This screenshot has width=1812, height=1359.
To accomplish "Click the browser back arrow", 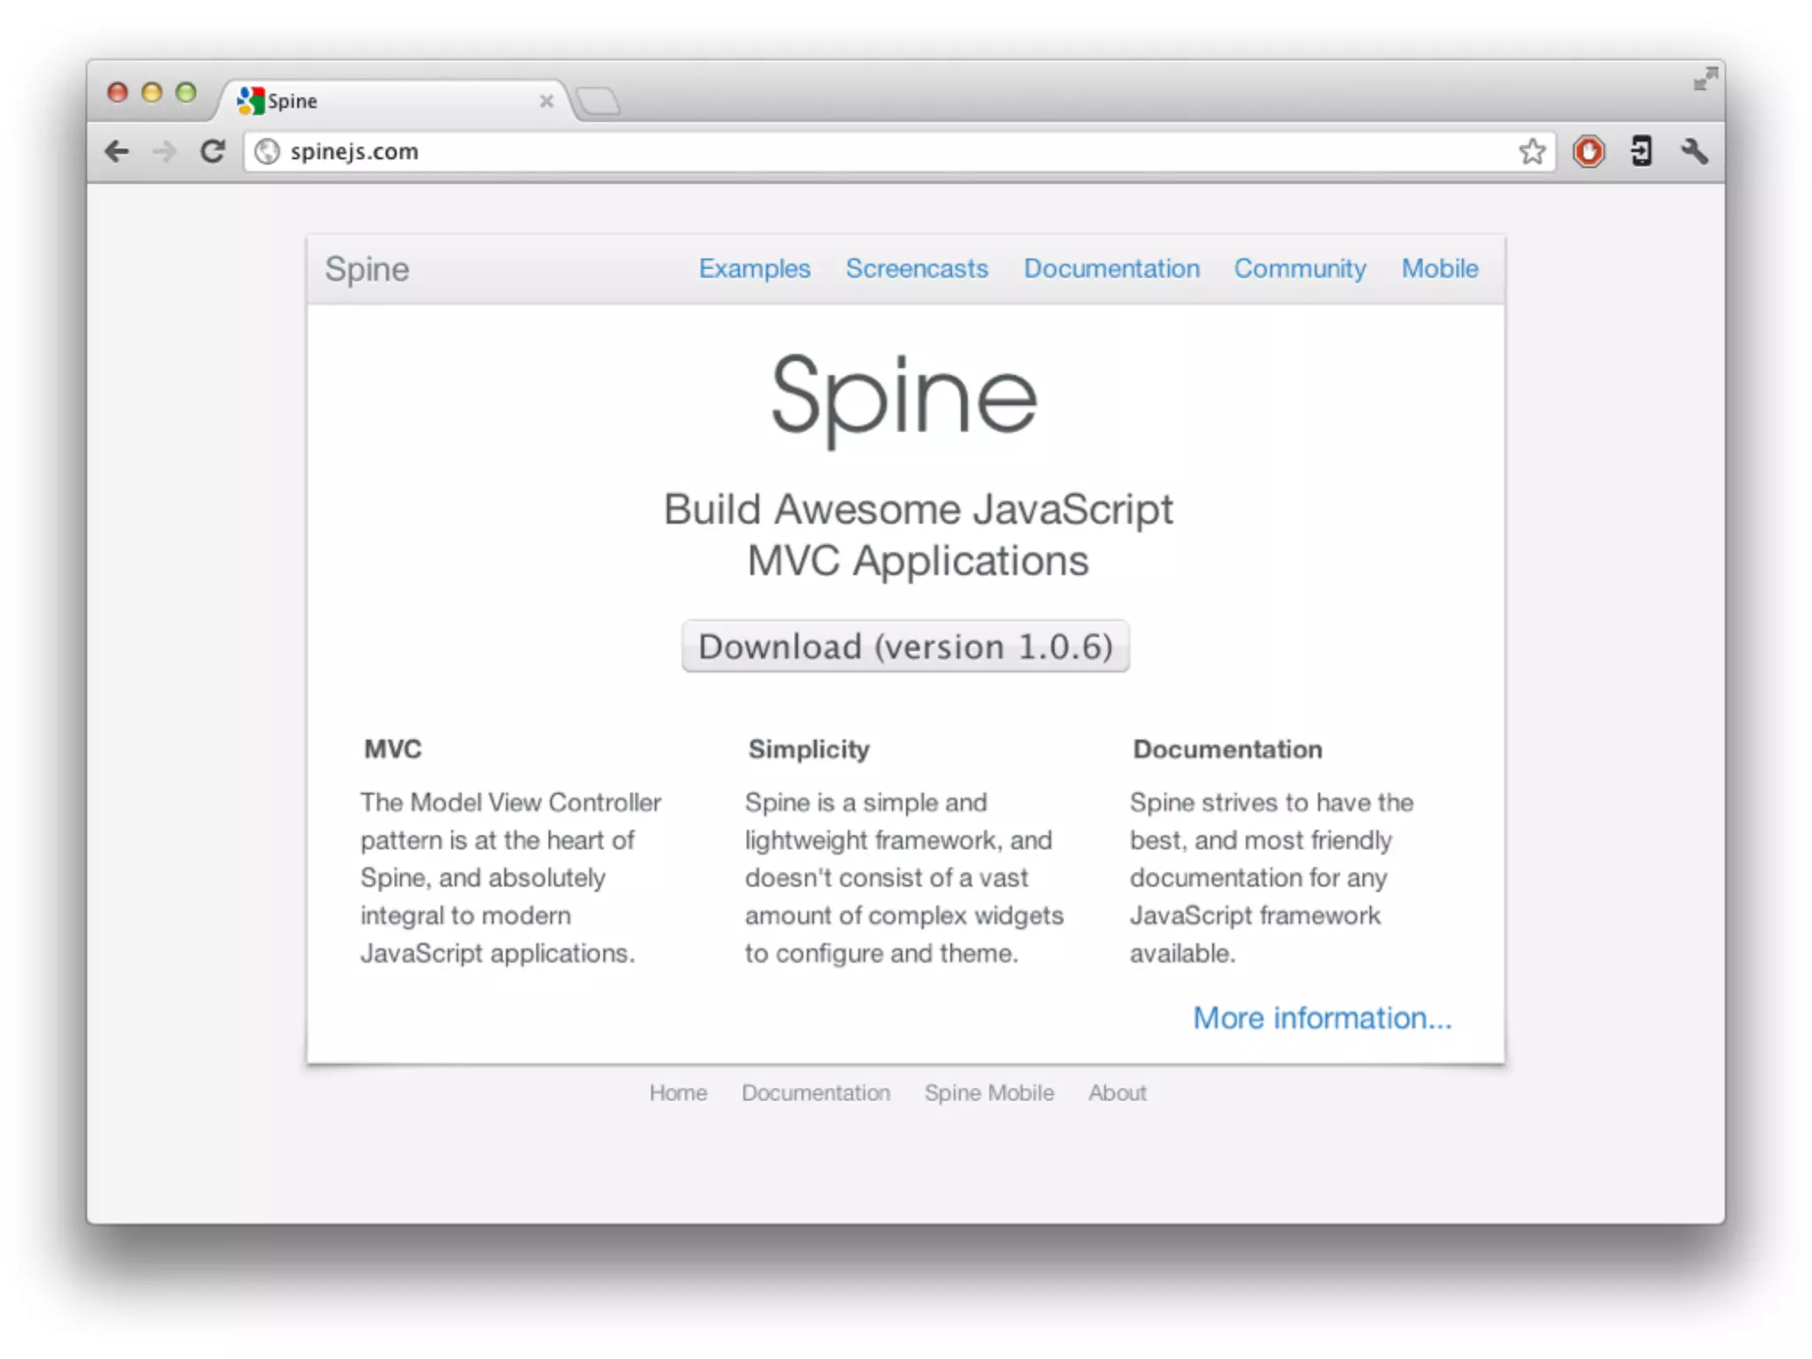I will coord(117,151).
